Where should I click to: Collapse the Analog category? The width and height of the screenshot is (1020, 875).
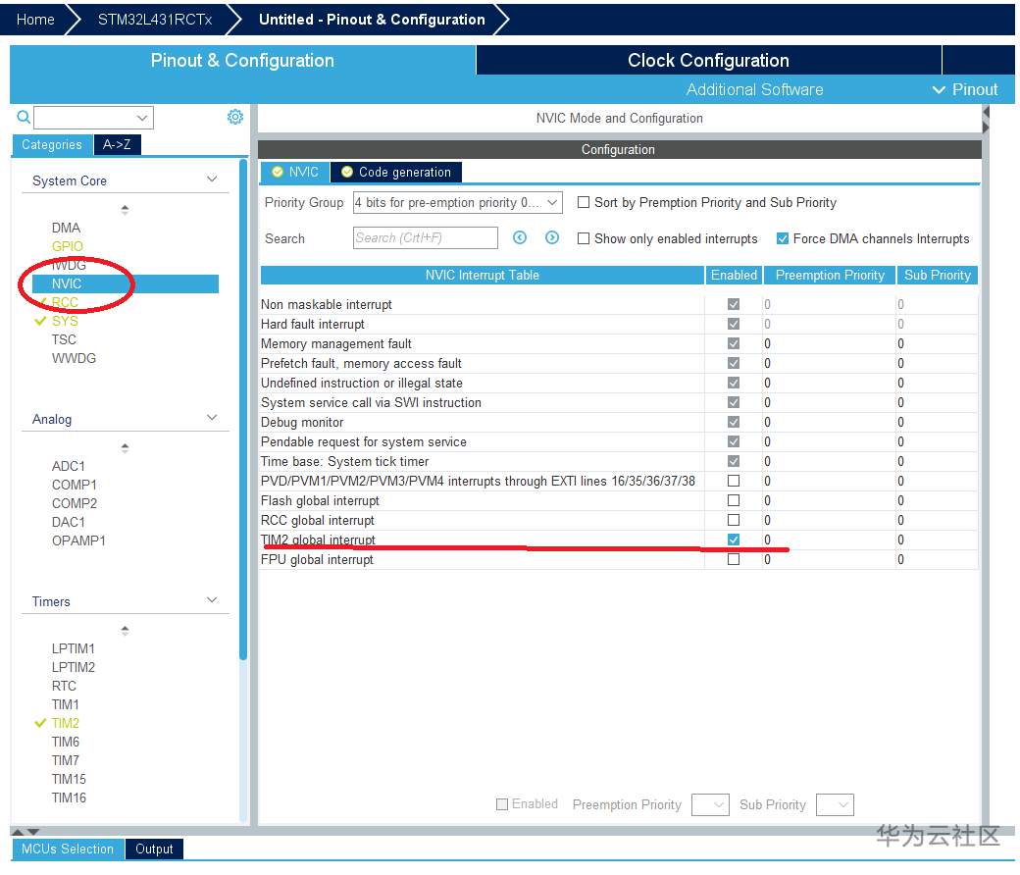point(212,417)
